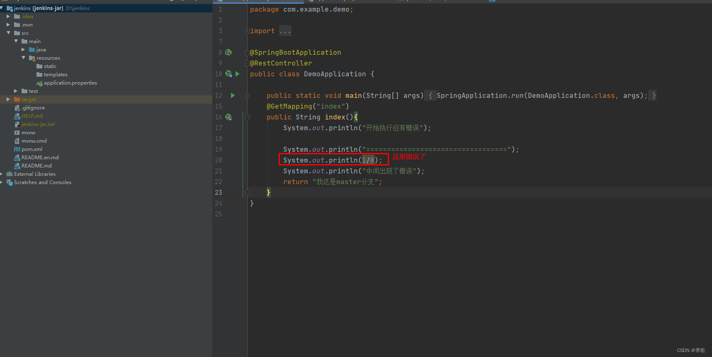
Task: Collapse the src folder
Action: 8,33
